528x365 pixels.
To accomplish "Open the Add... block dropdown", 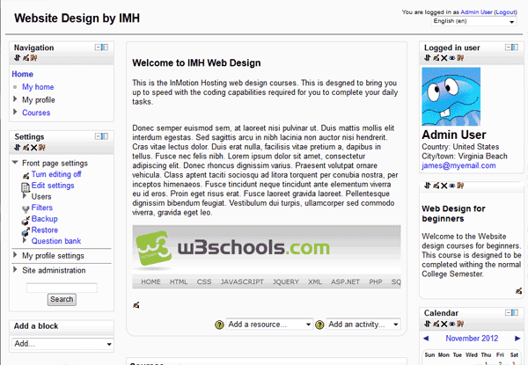I will [62, 344].
